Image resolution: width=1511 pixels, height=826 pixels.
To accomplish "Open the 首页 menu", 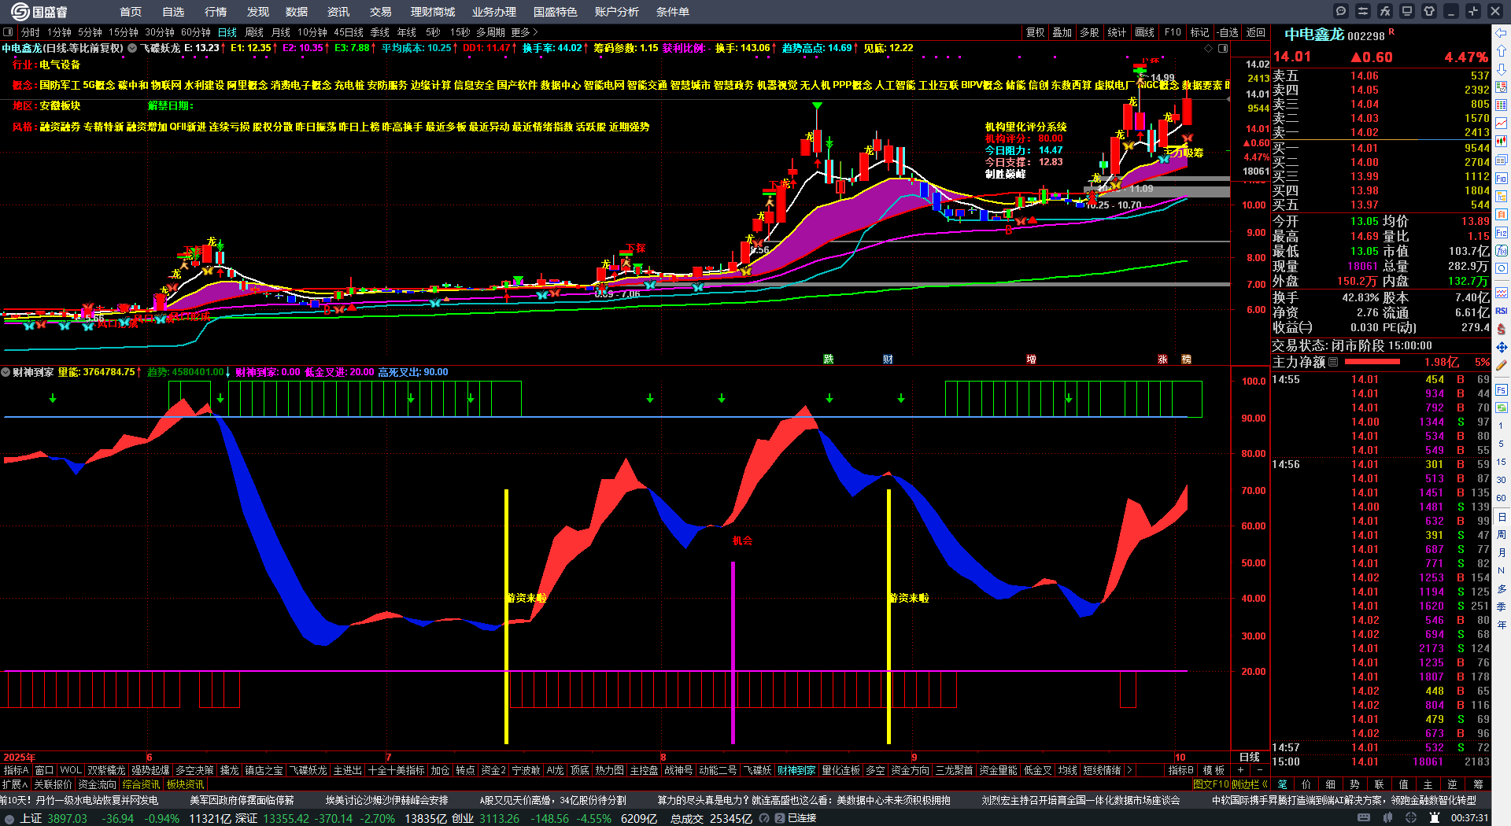I will click(131, 12).
